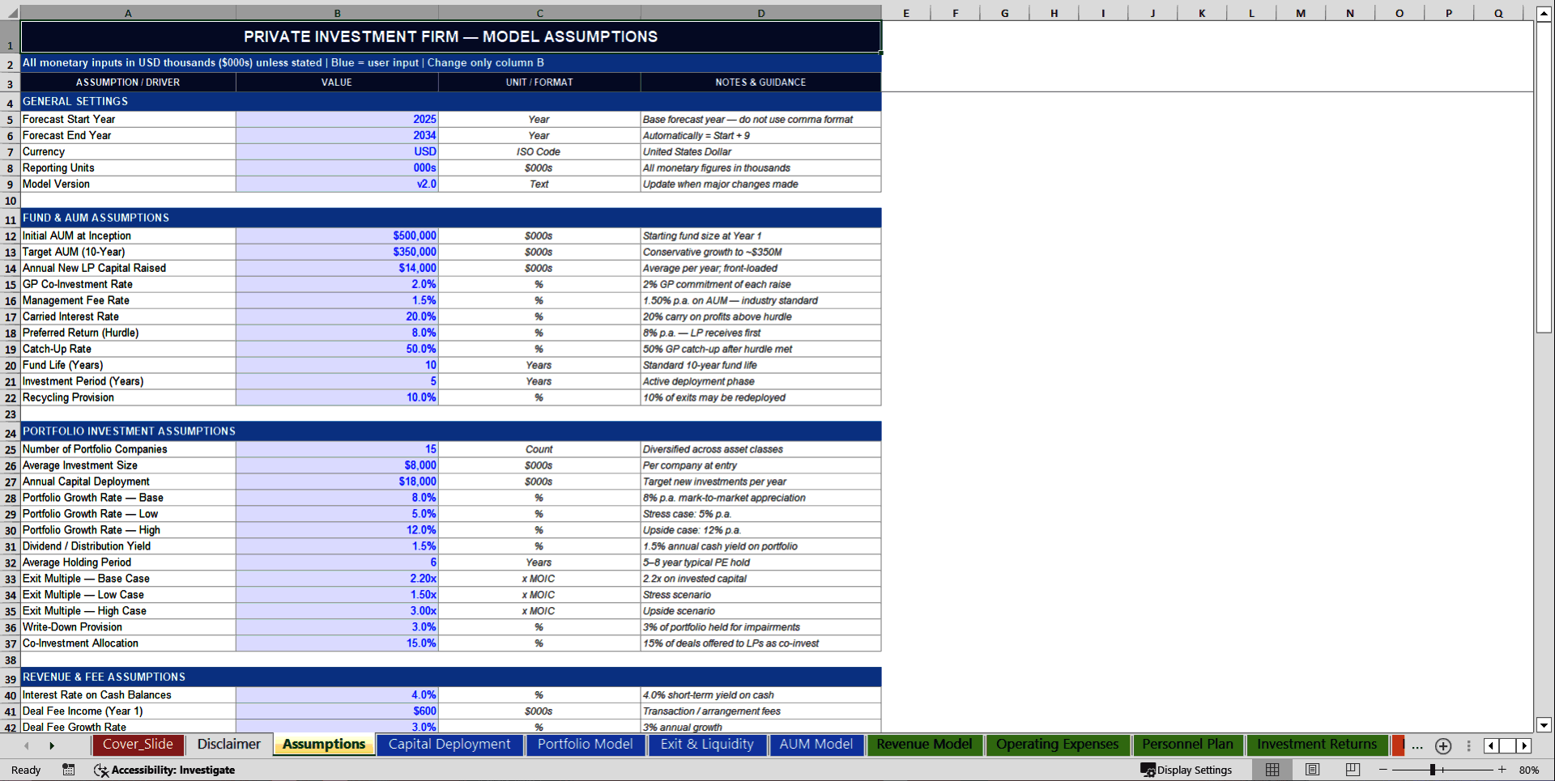This screenshot has height=781, width=1555.
Task: Switch to Normal view icon in status bar
Action: 1272,770
